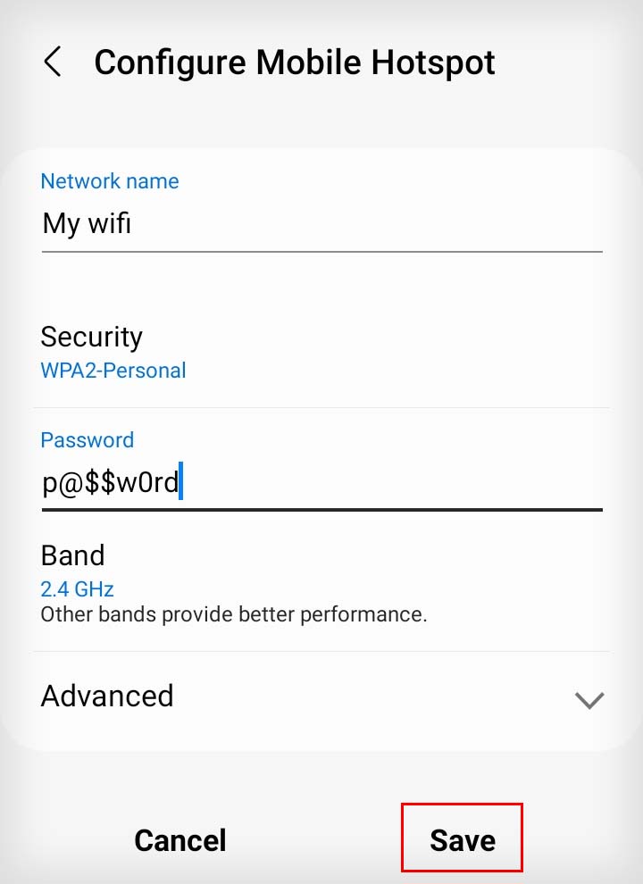Expand the Advanced section chevron
The width and height of the screenshot is (643, 884).
(x=589, y=700)
